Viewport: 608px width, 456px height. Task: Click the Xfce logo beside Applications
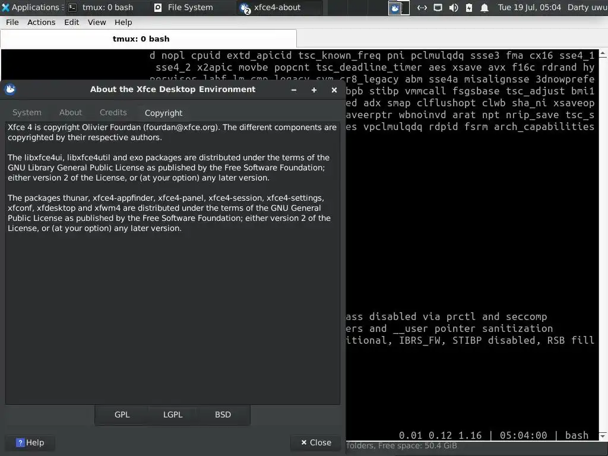pos(5,7)
